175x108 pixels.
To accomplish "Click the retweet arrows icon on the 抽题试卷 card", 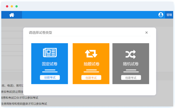I will click(91, 53).
